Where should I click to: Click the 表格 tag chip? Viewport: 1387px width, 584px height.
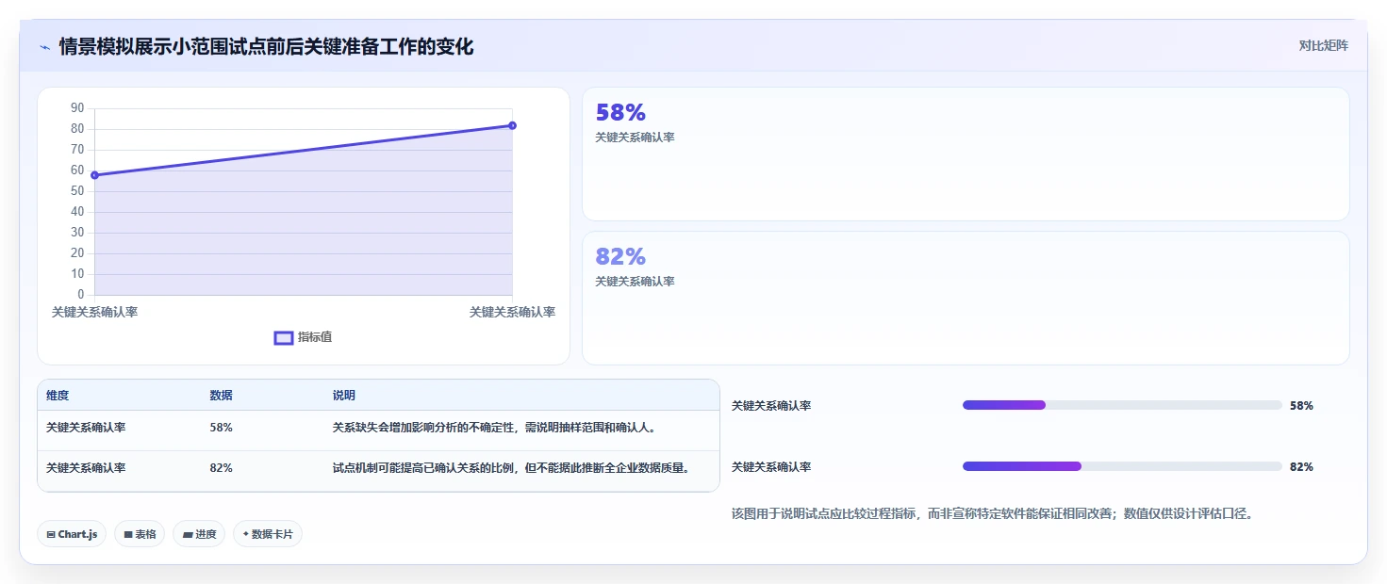pos(140,534)
